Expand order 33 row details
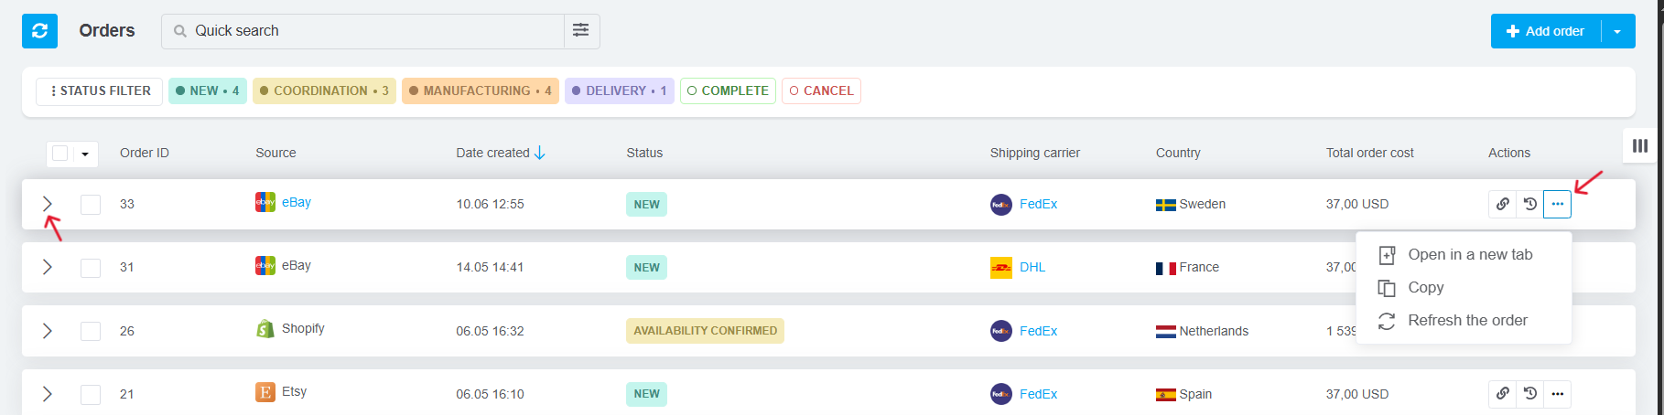This screenshot has height=415, width=1664. click(48, 204)
